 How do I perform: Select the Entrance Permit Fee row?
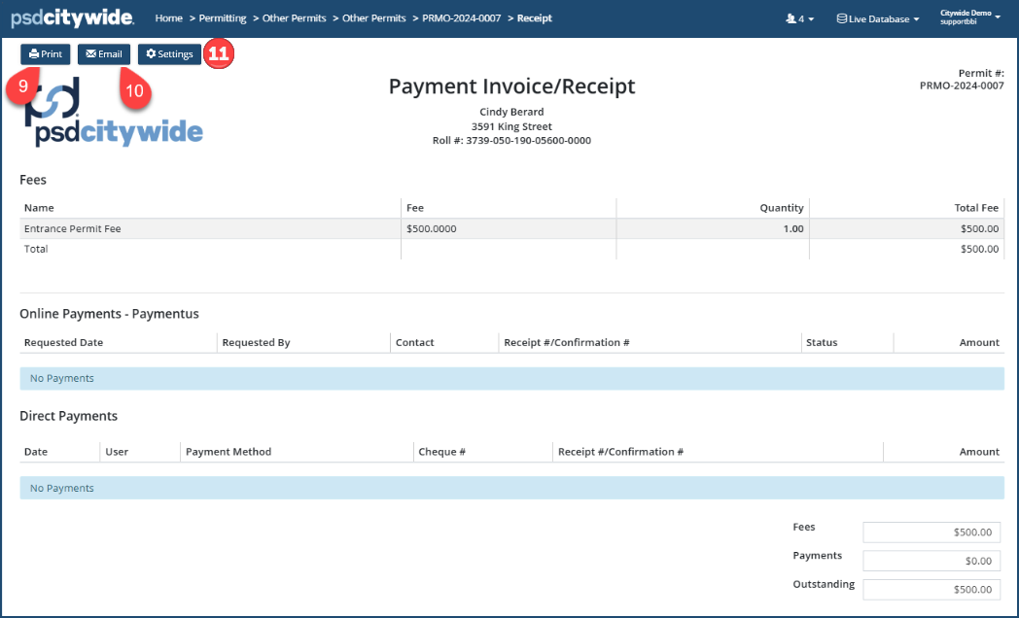tap(210, 229)
